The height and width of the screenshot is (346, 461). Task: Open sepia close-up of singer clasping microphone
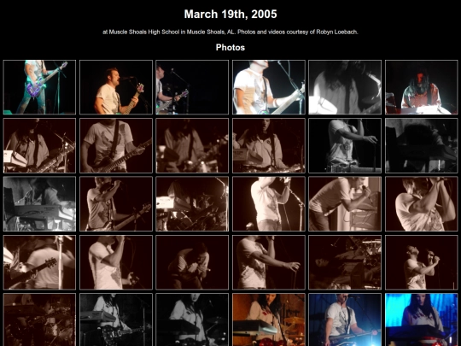(422, 203)
